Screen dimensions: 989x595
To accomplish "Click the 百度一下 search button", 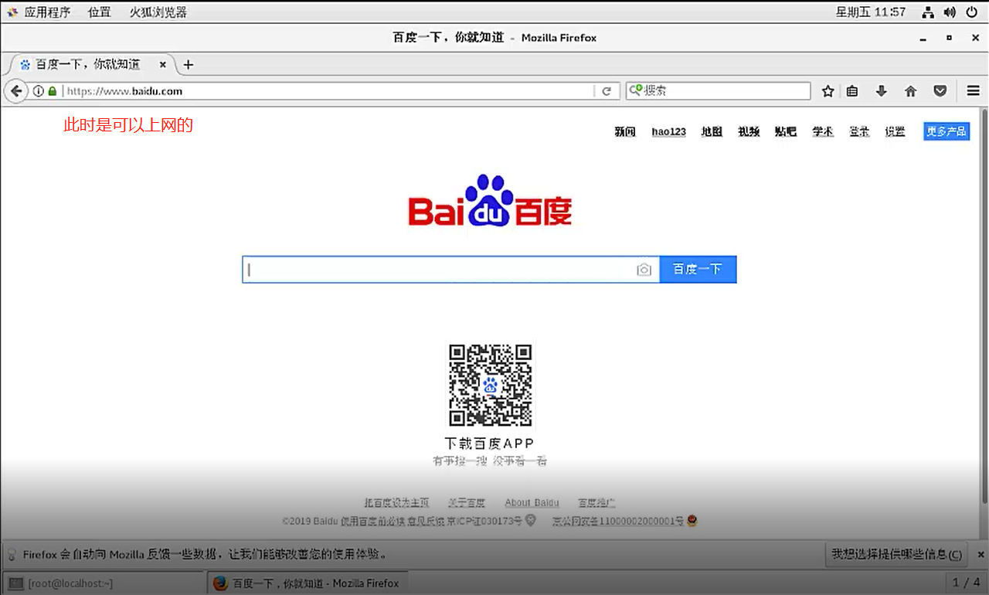I will [698, 269].
